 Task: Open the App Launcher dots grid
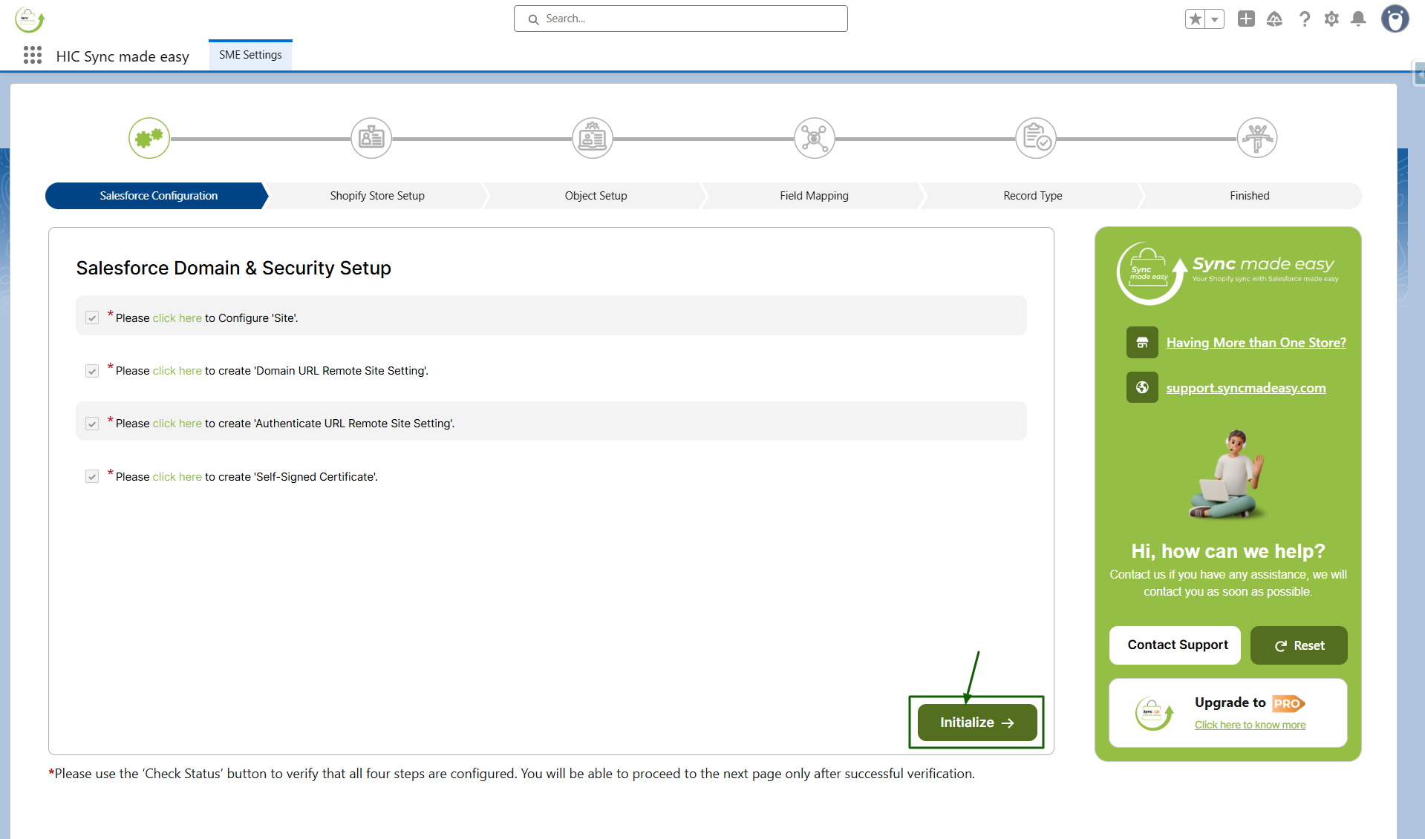(x=33, y=56)
